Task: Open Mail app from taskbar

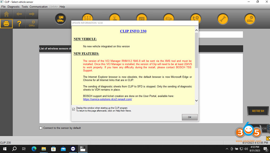Action: point(63,149)
